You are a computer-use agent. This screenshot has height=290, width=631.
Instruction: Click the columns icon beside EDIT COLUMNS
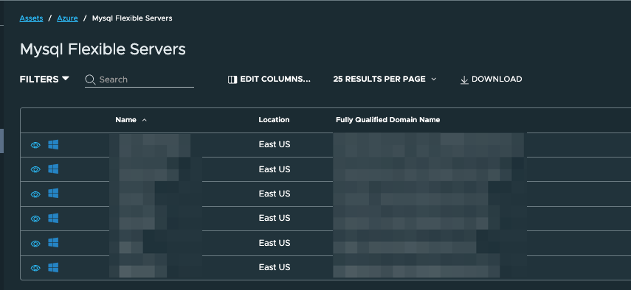pos(232,79)
